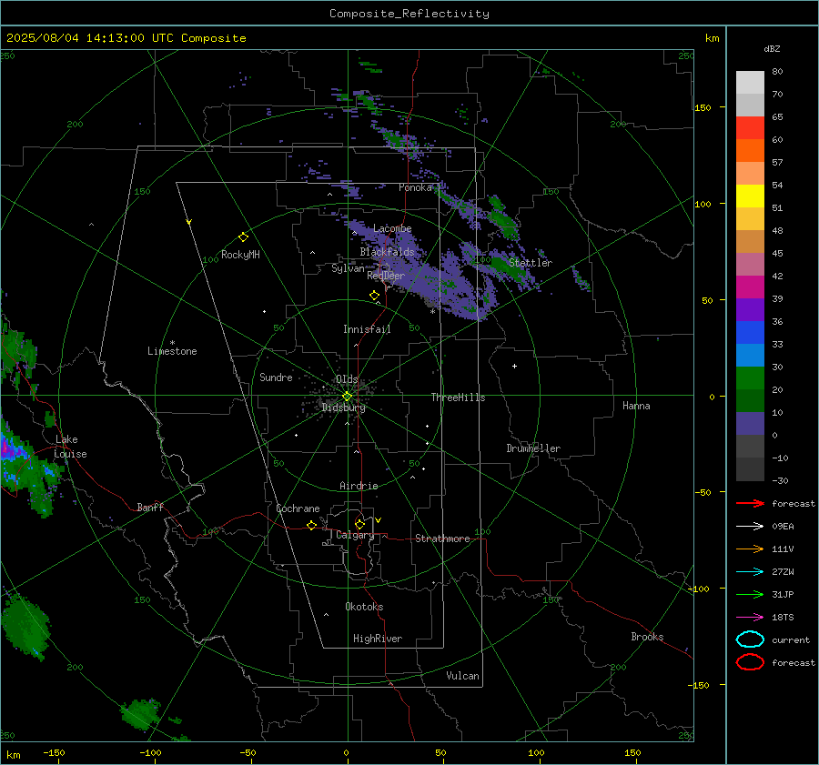Click the RockyMH label
The image size is (819, 765).
tap(240, 255)
